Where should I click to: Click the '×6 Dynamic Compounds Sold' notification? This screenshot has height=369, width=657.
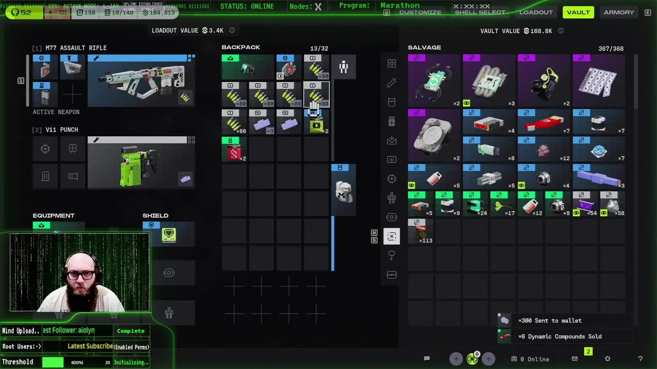click(x=565, y=336)
